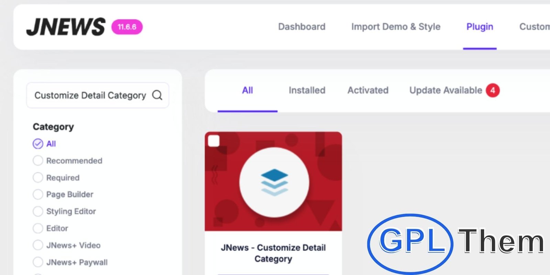The width and height of the screenshot is (550, 275).
Task: Select the Recommended category filter
Action: click(x=38, y=161)
